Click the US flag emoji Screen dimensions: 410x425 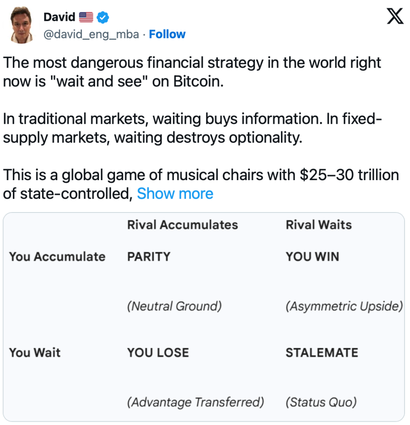point(86,17)
